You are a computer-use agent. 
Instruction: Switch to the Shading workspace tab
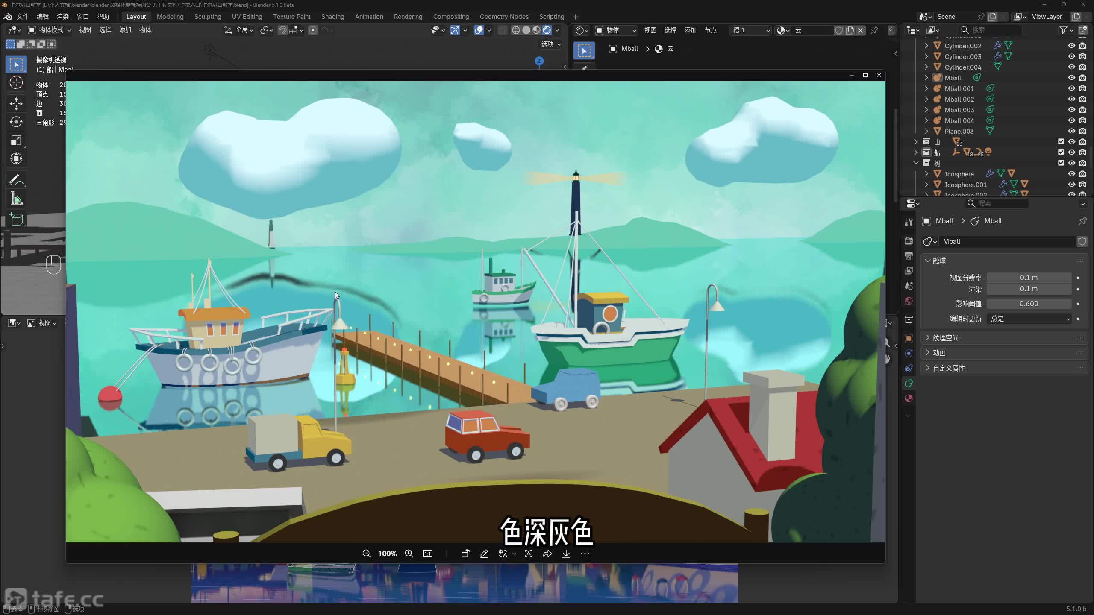point(332,17)
